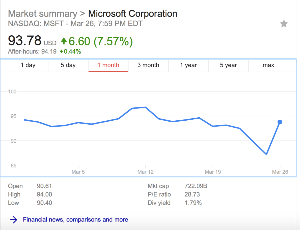Select the 1 month tab
This screenshot has height=230, width=300.
click(108, 65)
